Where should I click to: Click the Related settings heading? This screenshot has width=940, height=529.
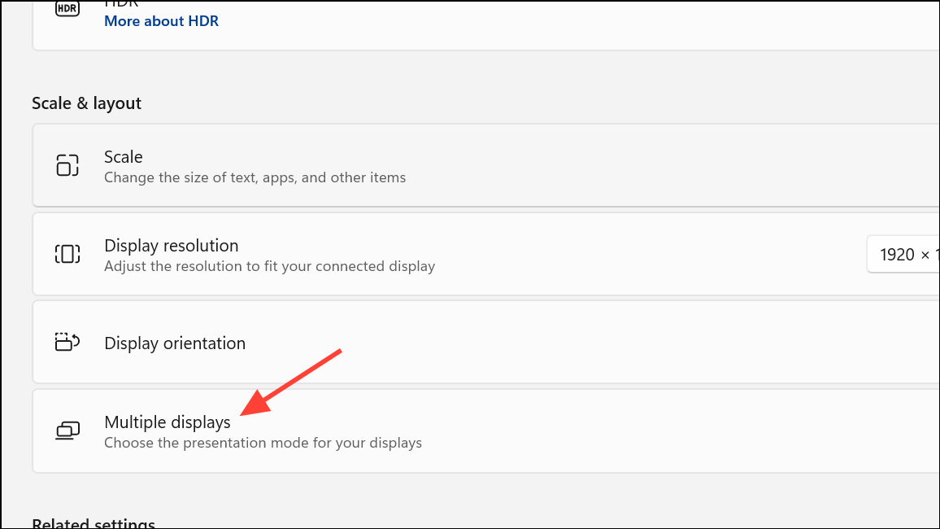(x=94, y=522)
